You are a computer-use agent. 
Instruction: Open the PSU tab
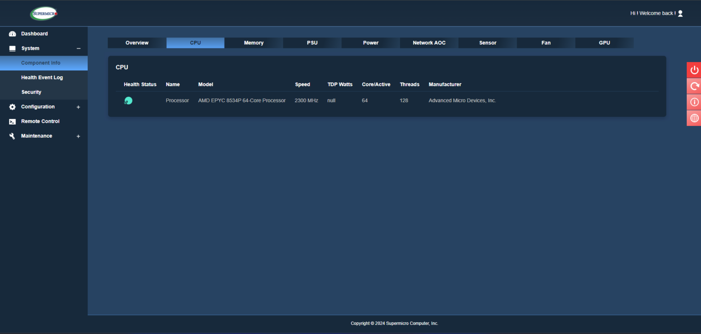pos(312,43)
